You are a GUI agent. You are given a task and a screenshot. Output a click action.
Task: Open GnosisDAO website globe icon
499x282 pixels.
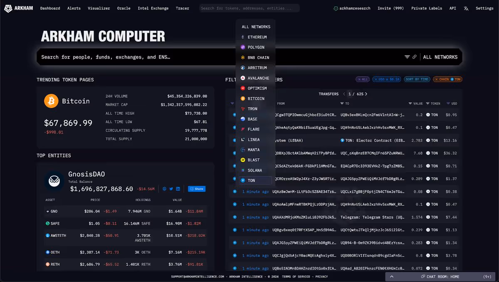(165, 189)
